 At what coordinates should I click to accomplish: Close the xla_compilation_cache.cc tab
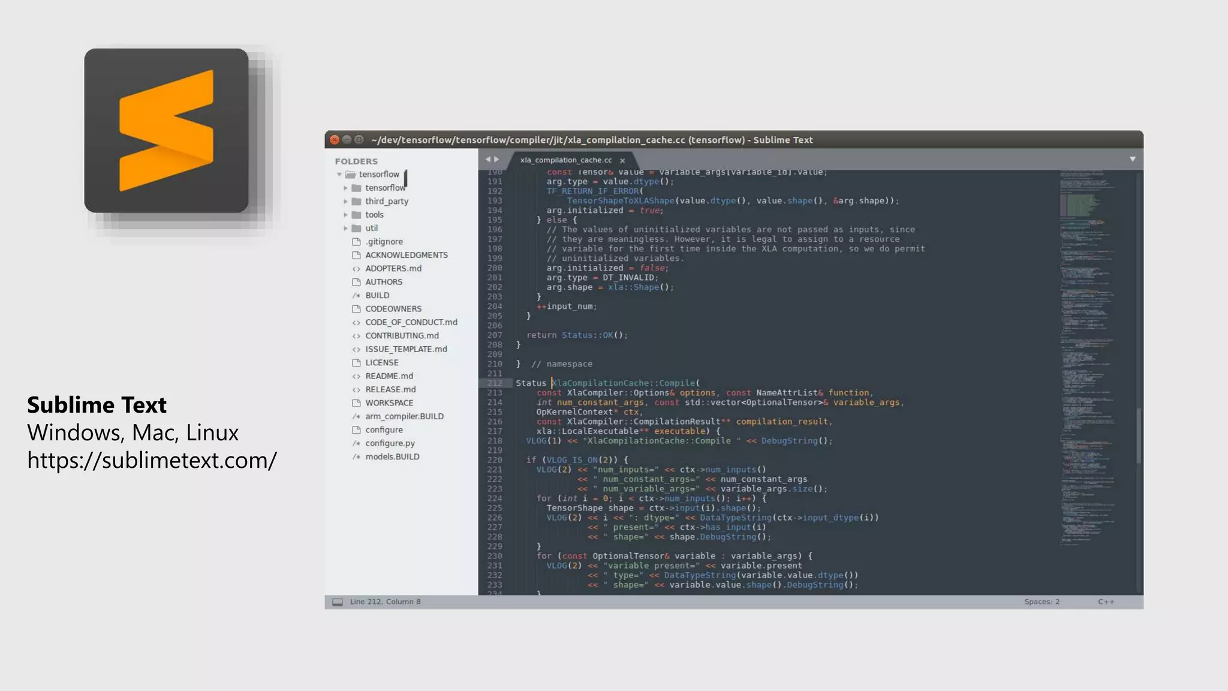[622, 161]
